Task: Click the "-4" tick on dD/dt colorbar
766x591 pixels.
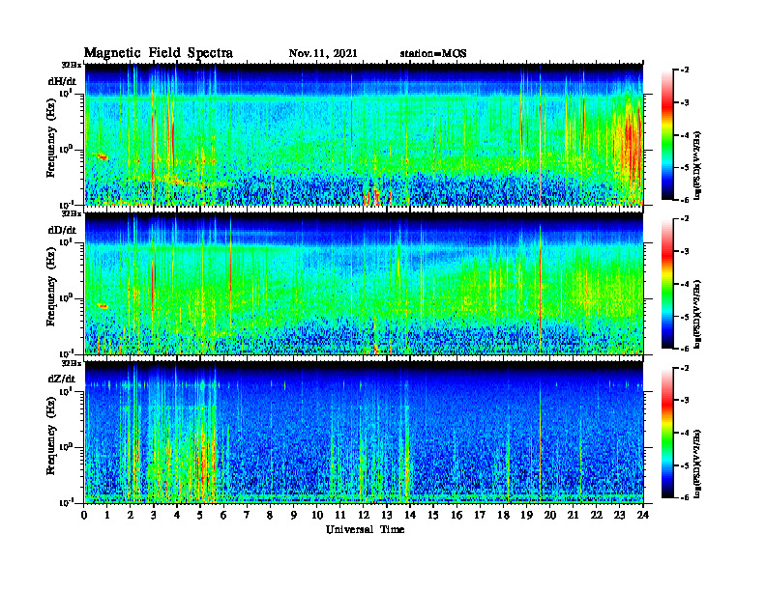Action: [684, 284]
